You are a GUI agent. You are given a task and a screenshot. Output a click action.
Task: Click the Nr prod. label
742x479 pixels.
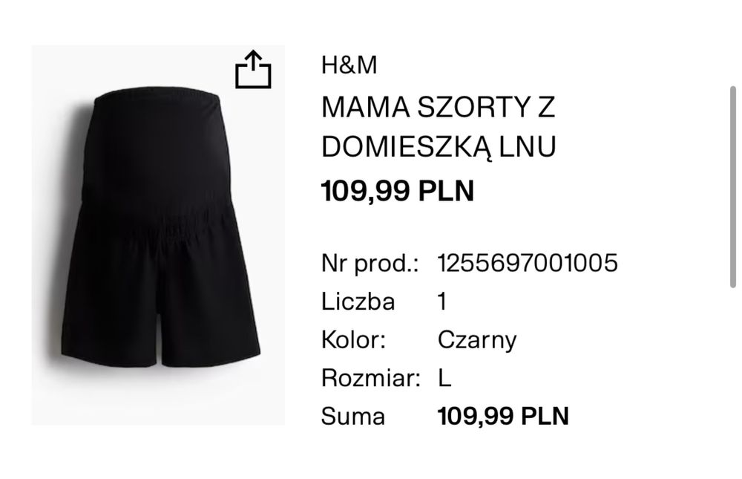(370, 264)
